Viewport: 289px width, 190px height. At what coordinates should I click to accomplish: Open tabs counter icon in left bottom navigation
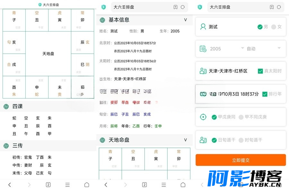pos(48,185)
